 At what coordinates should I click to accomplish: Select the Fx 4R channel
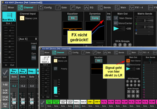[x=152, y=102]
